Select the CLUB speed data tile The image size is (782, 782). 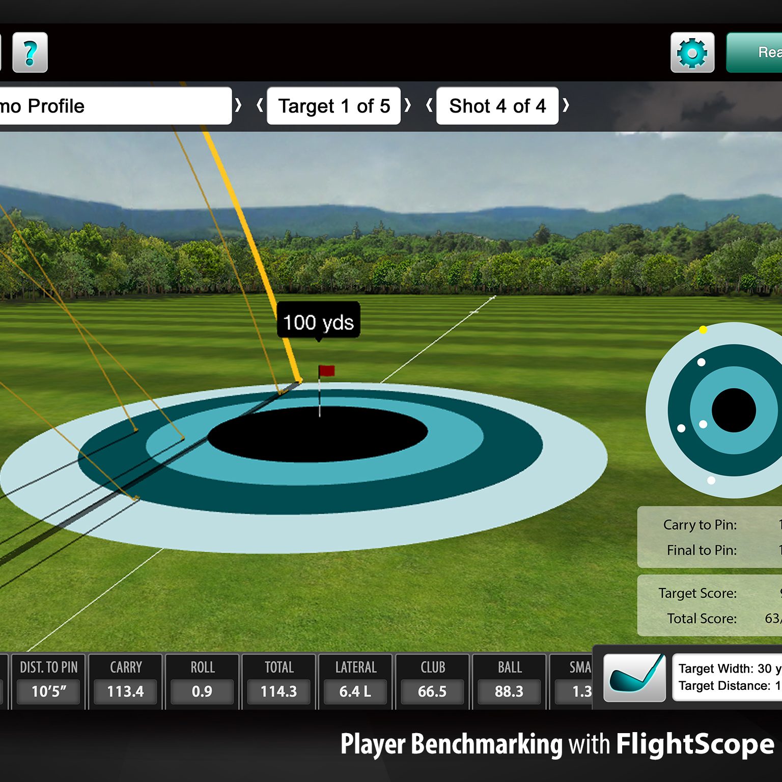point(432,681)
